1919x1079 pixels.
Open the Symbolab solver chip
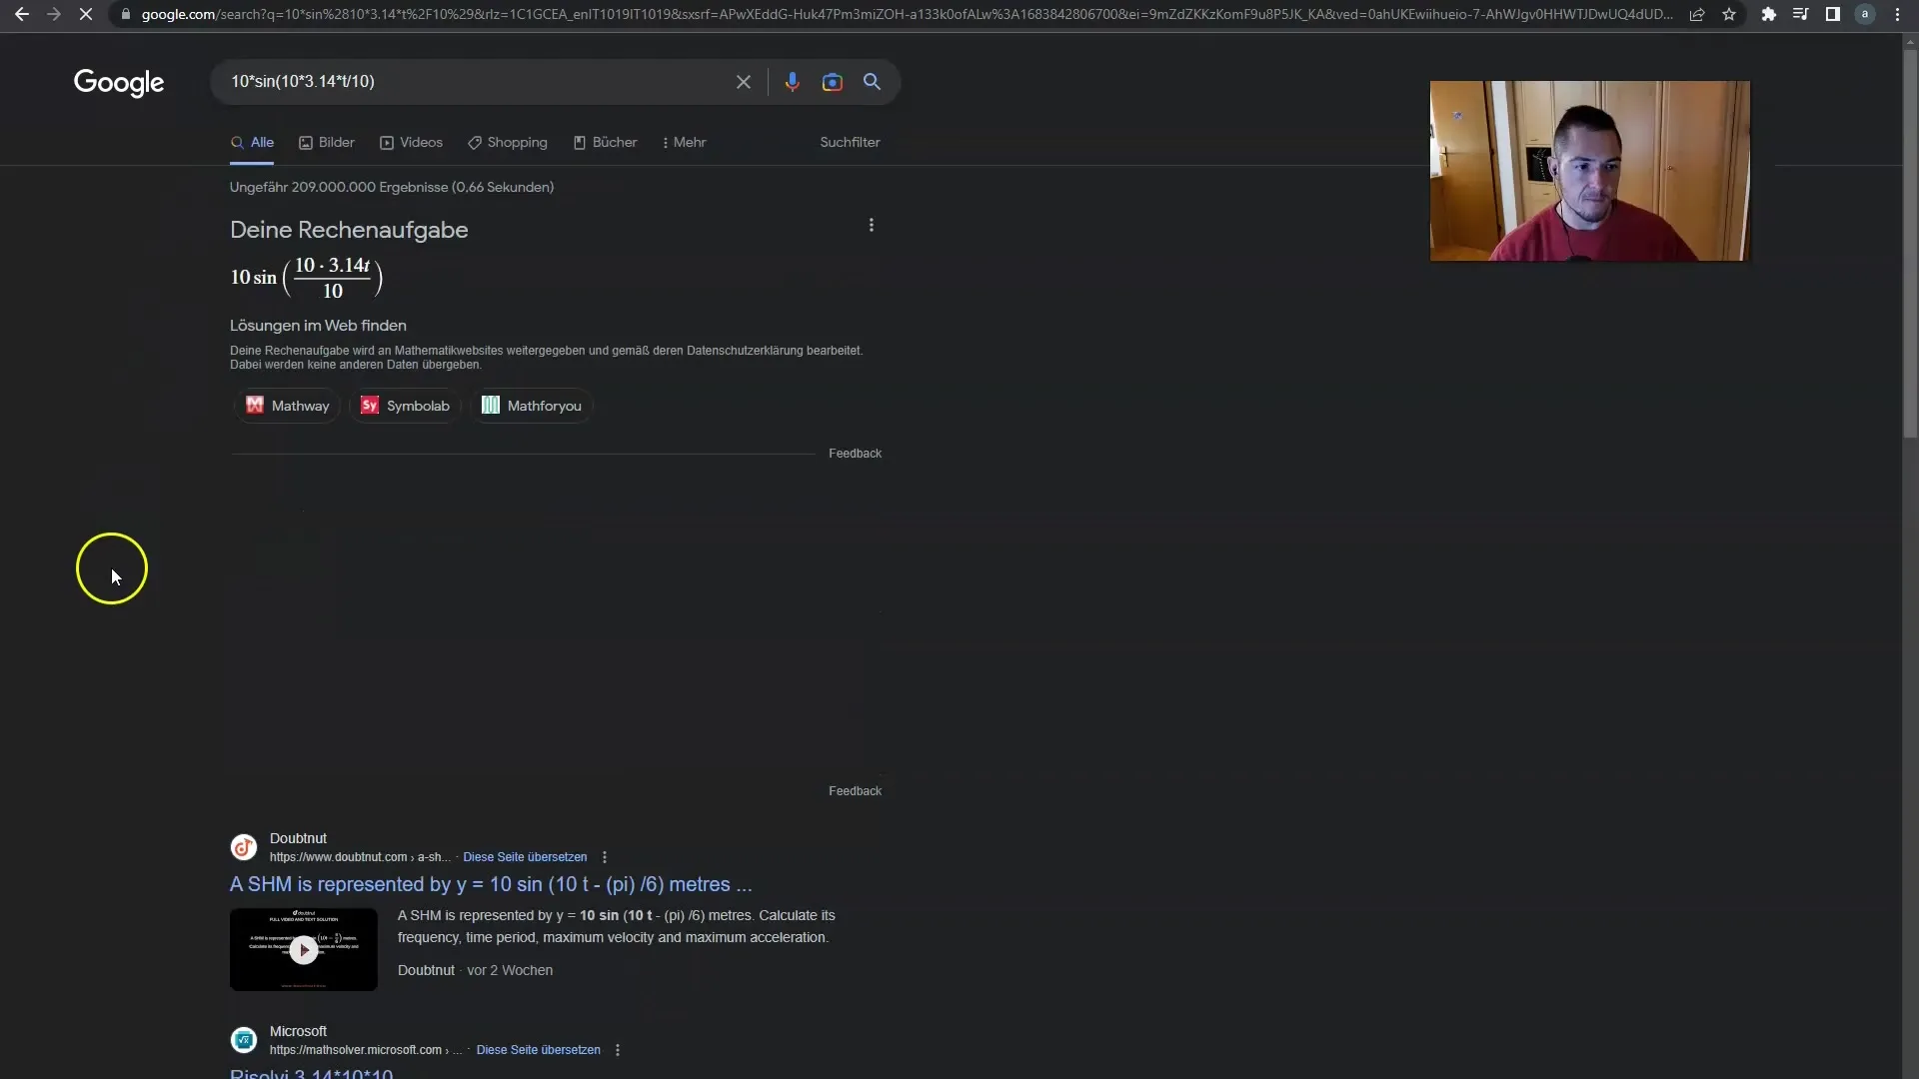(405, 406)
